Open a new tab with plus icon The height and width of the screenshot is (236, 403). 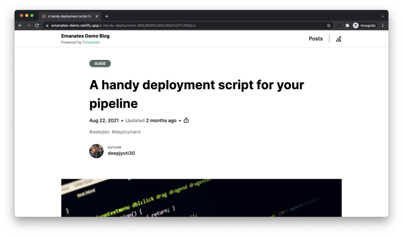(x=107, y=16)
